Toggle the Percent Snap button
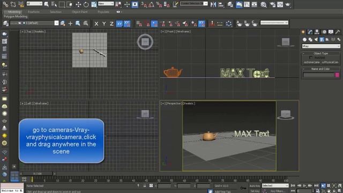This screenshot has height=193, width=343. coord(159,4)
